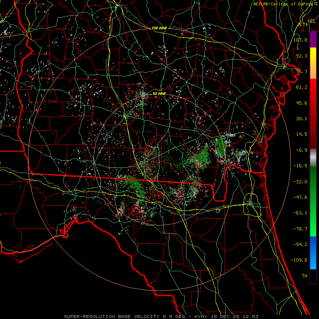Click the 61.2 velocity scale value
Viewport: 319px width, 319px height.
pyautogui.click(x=302, y=87)
